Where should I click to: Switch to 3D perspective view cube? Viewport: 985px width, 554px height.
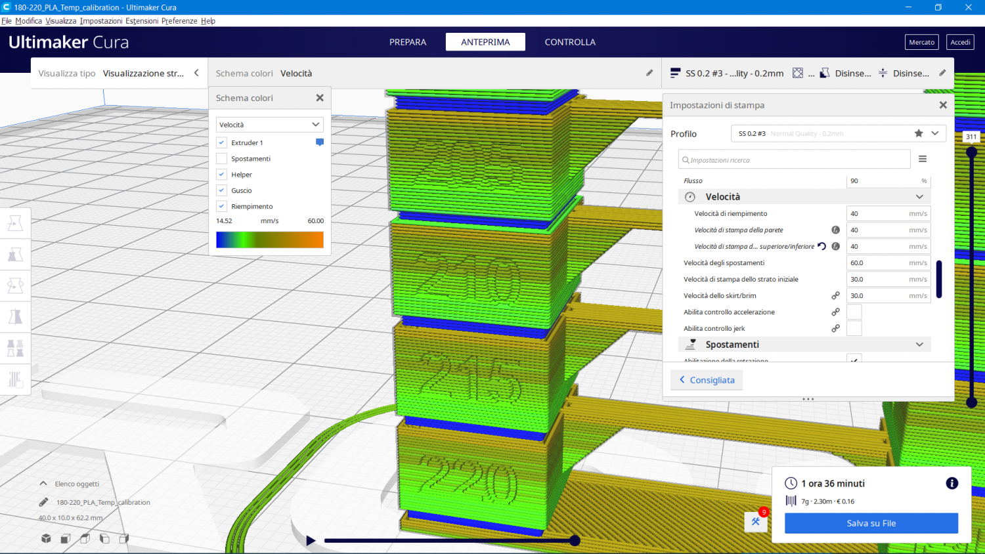[46, 538]
